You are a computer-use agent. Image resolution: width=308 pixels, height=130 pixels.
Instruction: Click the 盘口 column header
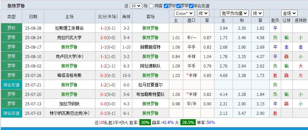tap(192, 20)
